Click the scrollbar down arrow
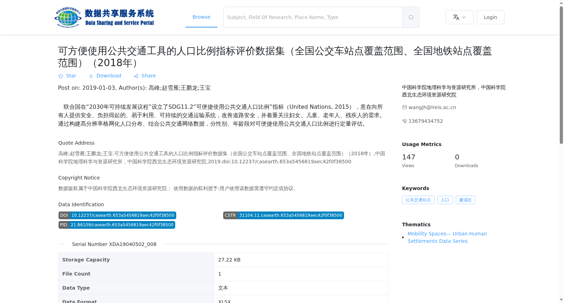This screenshot has width=564, height=303. tap(561, 300)
